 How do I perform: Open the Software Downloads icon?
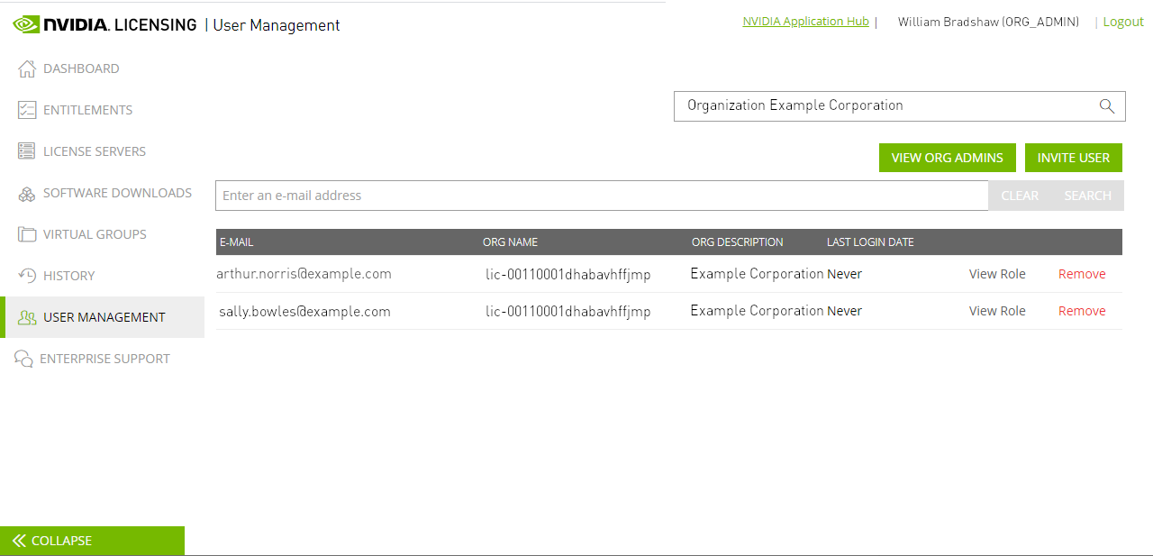point(26,192)
